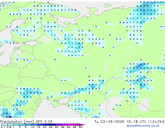
Task: Pick the 10–15 mm blue legend swatch
Action: (35, 125)
